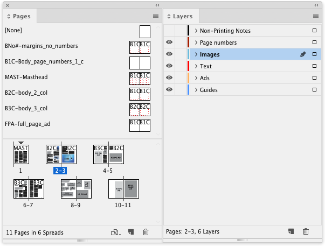
Task: Expand the Images layer
Action: coord(196,54)
